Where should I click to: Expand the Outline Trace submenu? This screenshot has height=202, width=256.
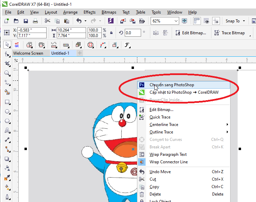(x=227, y=132)
